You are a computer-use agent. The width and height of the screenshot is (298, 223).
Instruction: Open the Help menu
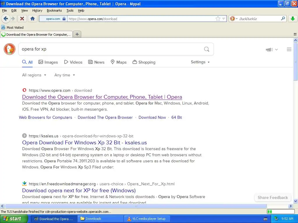tap(81, 10)
